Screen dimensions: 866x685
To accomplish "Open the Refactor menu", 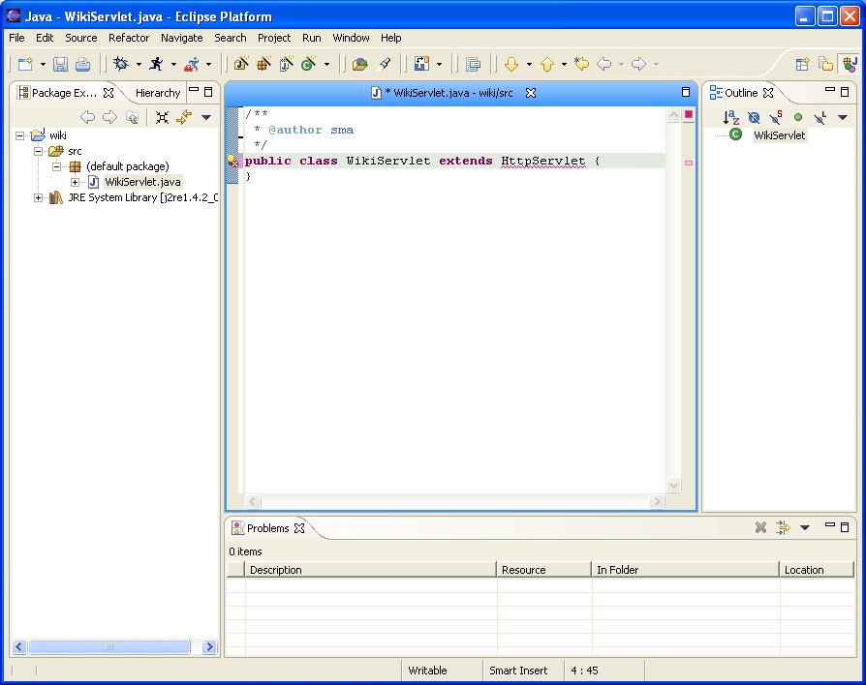I will (x=129, y=38).
